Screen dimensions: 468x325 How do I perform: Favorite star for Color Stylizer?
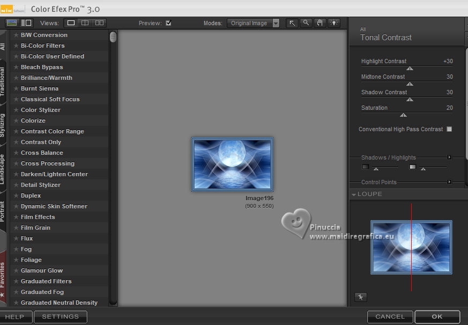point(16,110)
